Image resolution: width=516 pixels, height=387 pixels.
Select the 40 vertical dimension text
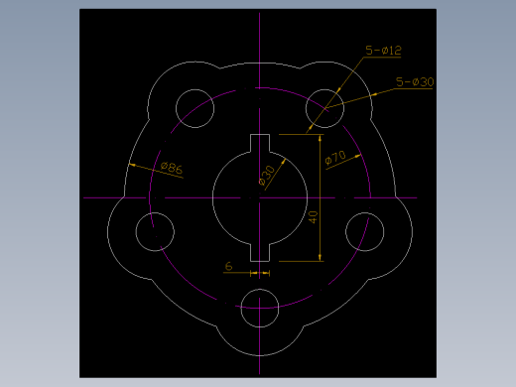pyautogui.click(x=313, y=217)
